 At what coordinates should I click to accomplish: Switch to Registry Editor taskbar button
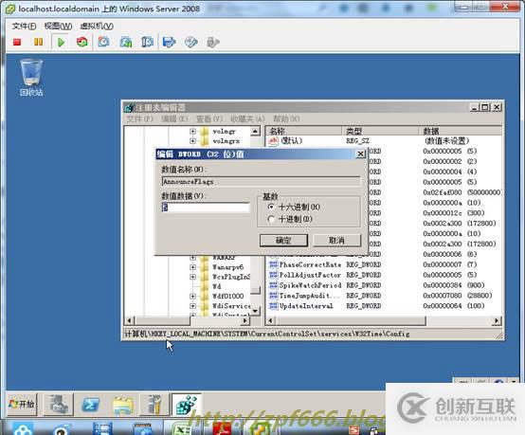(x=186, y=404)
